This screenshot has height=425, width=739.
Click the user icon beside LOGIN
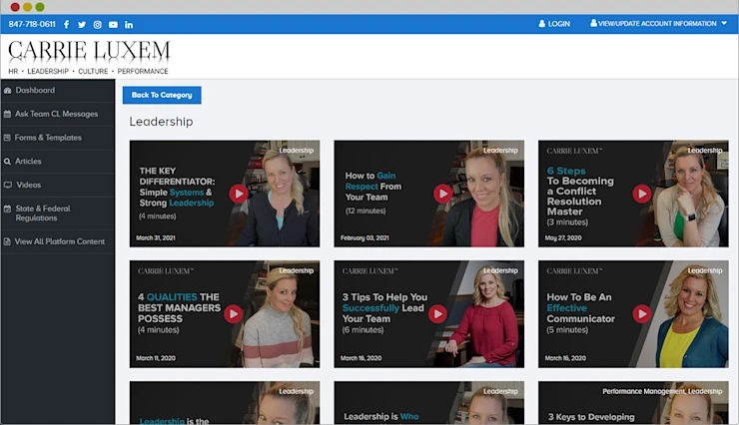tap(542, 24)
